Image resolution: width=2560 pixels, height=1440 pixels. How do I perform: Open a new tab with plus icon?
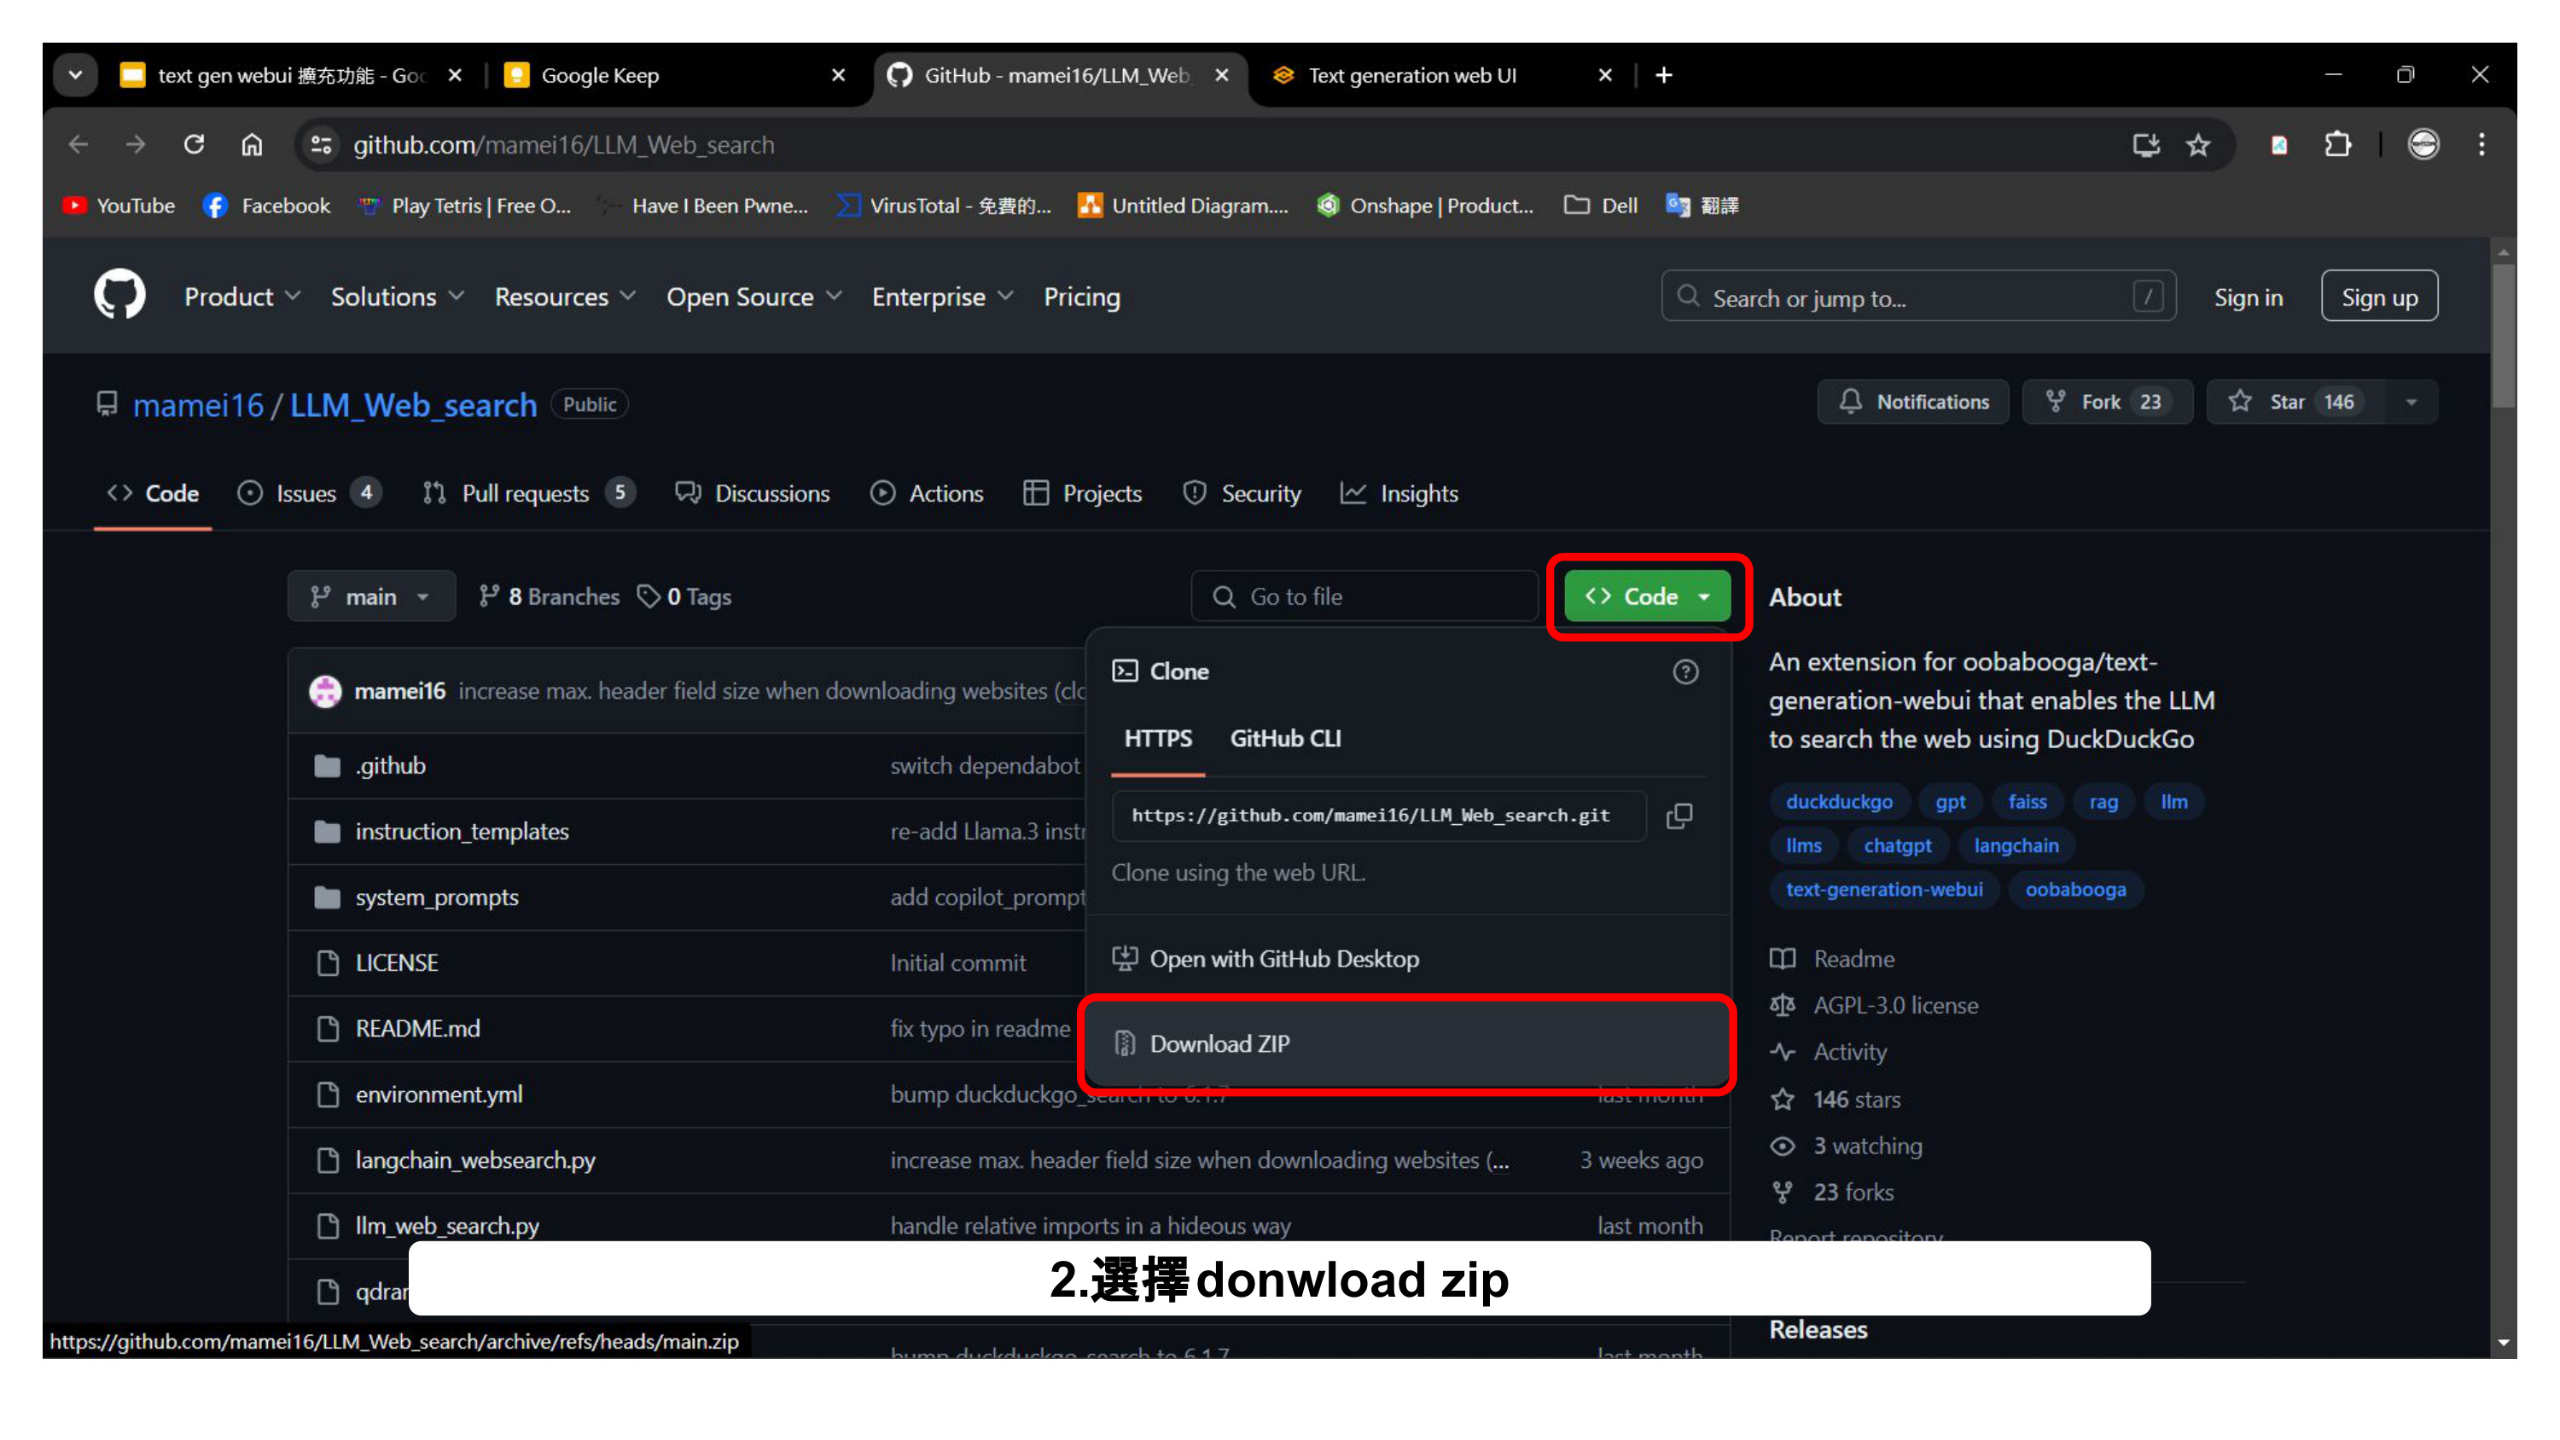1665,76
